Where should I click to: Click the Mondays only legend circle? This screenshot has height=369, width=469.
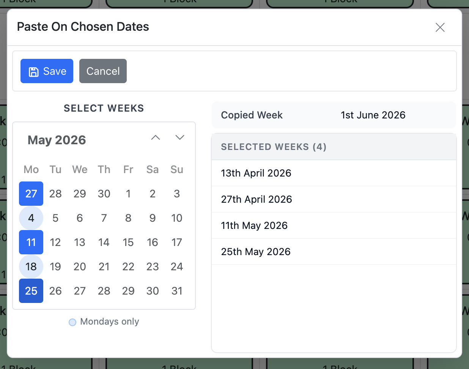(x=72, y=322)
